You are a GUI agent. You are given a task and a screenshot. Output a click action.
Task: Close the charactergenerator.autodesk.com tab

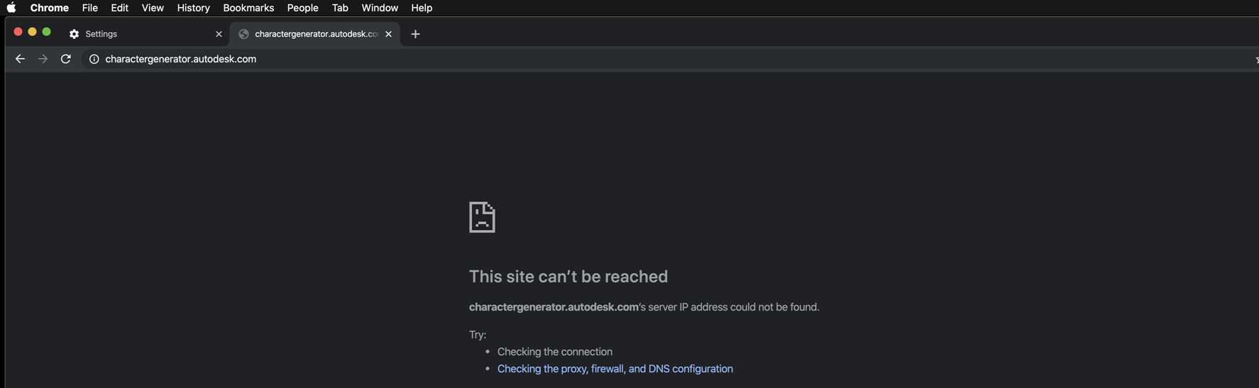(388, 34)
